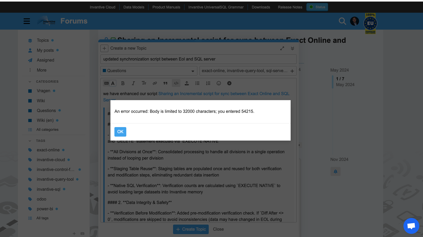423x237 pixels.
Task: Click the topic timeline scroller handle
Action: pos(333,82)
